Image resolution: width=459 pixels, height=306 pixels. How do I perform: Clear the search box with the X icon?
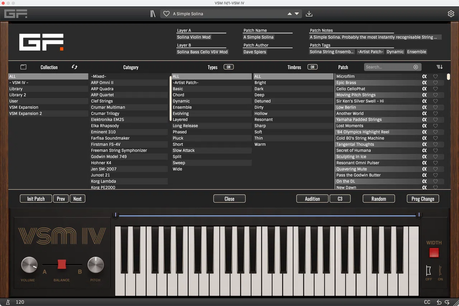click(x=416, y=67)
